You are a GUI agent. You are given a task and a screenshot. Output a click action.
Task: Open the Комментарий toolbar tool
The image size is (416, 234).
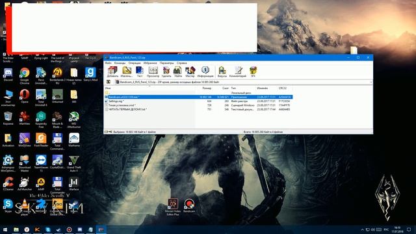point(238,71)
